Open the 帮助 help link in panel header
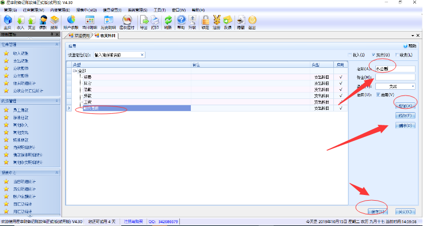This screenshot has height=226, width=423. [410, 46]
